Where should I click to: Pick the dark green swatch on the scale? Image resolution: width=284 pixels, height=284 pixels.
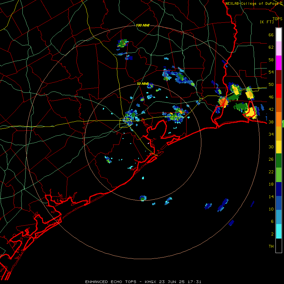point(279,161)
